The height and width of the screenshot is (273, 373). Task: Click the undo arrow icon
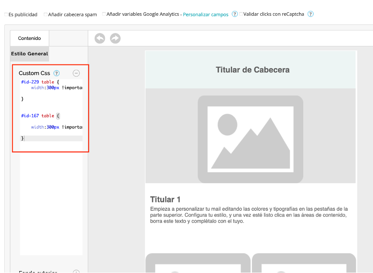100,39
